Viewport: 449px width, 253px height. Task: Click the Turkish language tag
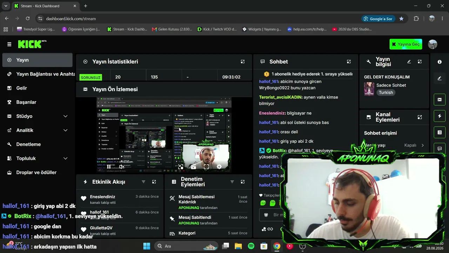(x=386, y=92)
